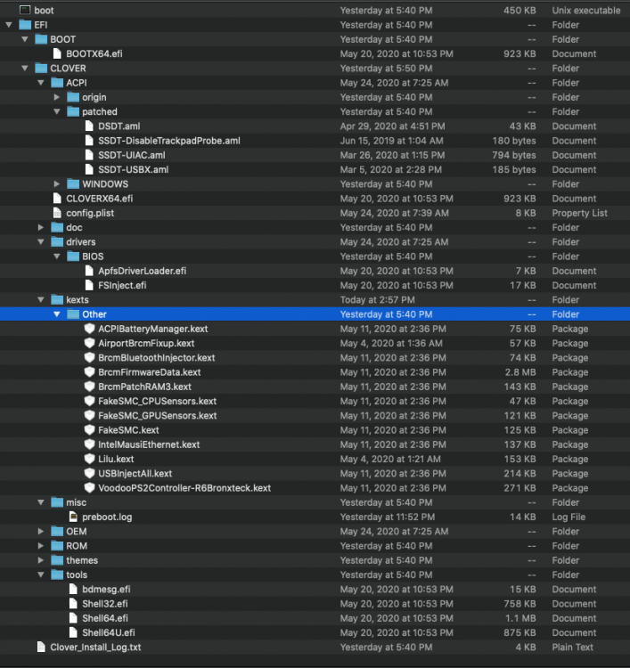This screenshot has height=668, width=630.
Task: Click the BrcmFirmwareData.kext package icon
Action: [89, 372]
